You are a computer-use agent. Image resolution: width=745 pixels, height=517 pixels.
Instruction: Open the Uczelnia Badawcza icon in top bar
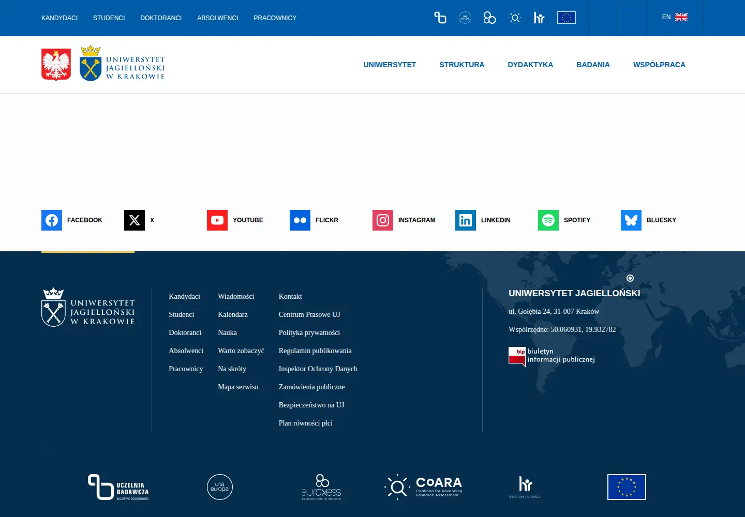click(440, 18)
